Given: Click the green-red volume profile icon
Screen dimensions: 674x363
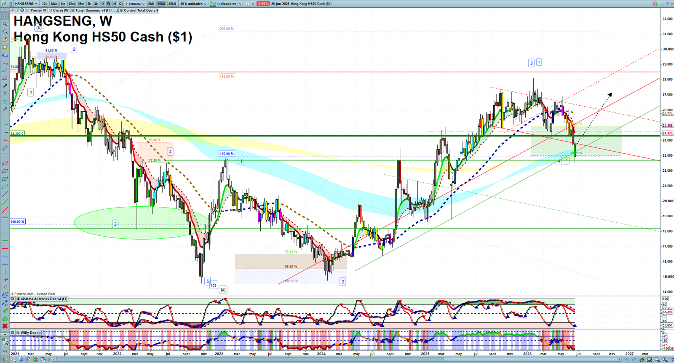Looking at the screenshot, I should click(35, 360).
